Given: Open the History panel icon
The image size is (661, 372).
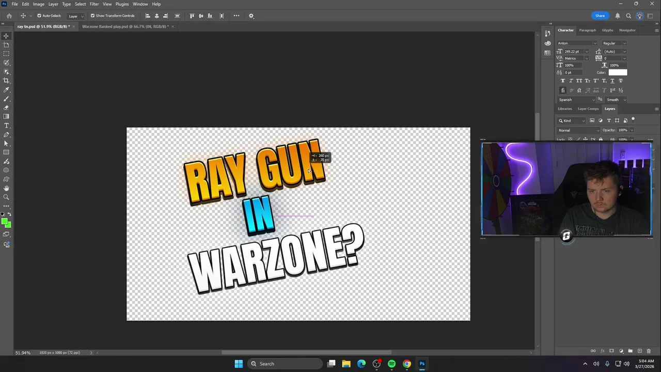Looking at the screenshot, I should (x=547, y=33).
